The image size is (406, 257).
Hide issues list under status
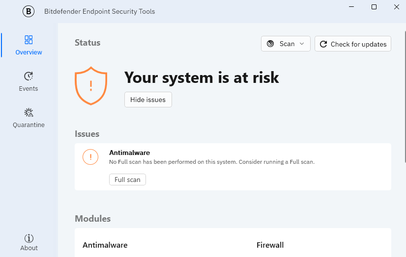(x=148, y=100)
